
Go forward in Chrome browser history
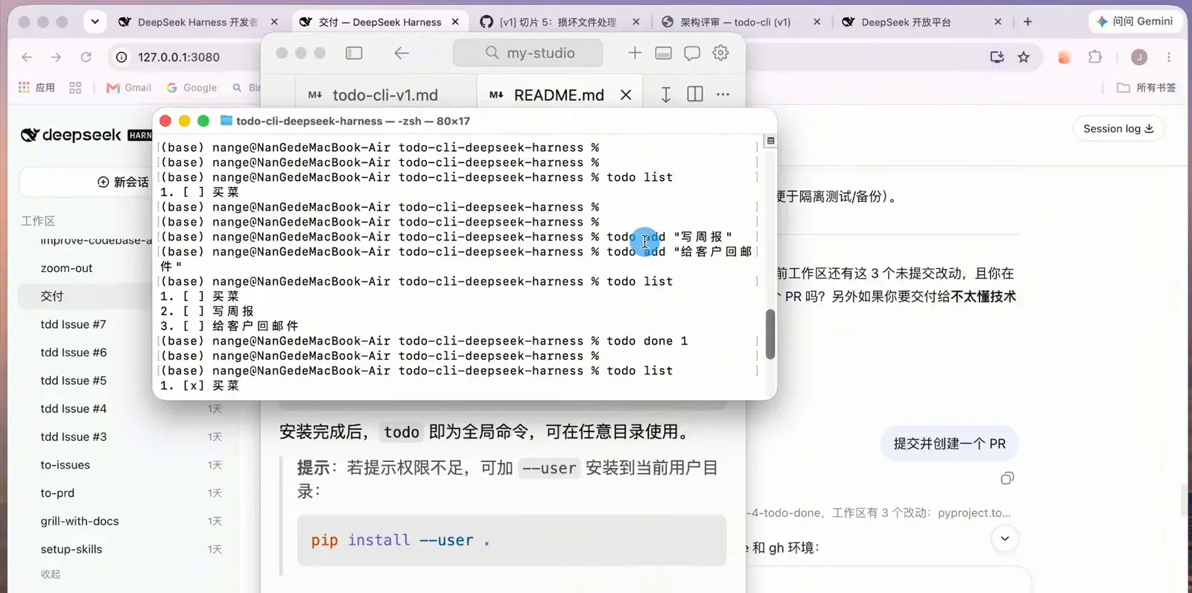tap(56, 57)
